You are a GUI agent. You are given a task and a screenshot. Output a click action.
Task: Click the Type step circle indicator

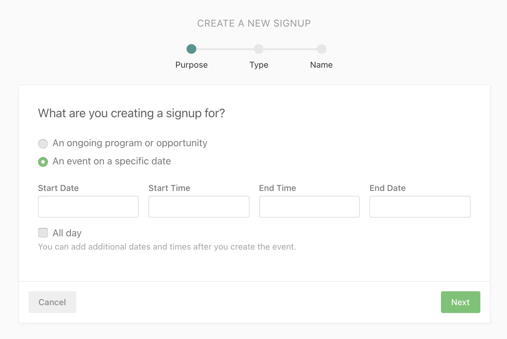point(259,49)
